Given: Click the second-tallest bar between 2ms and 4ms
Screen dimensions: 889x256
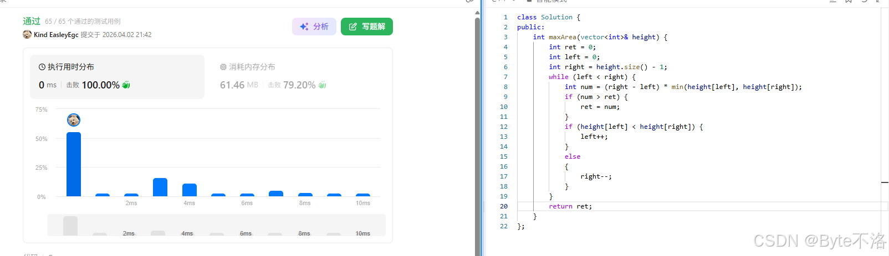Looking at the screenshot, I should click(160, 187).
